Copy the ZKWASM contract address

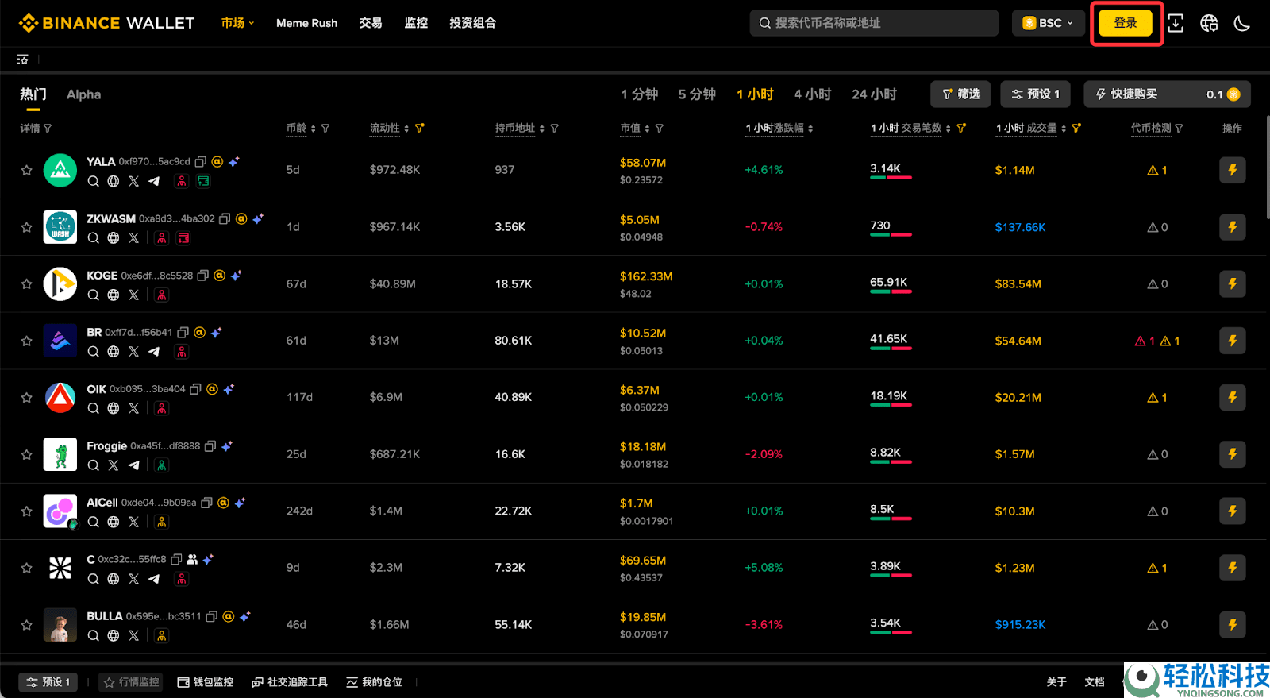(225, 218)
